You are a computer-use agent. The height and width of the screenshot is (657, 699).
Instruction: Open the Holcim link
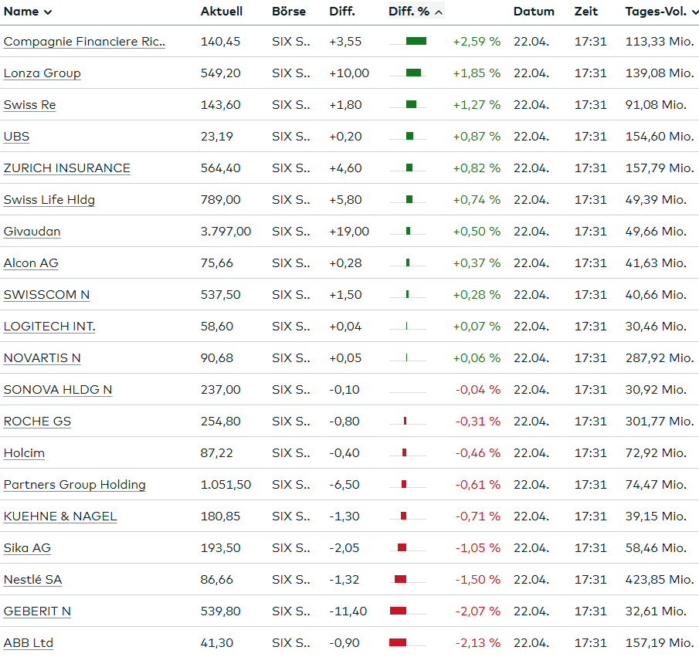coord(24,453)
